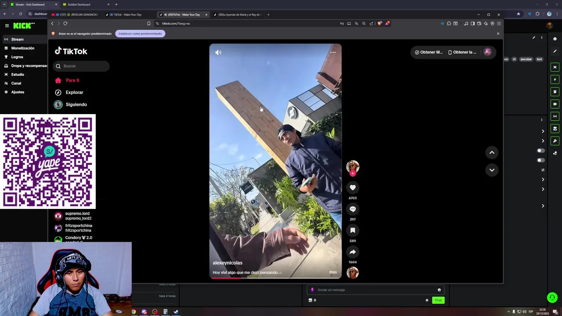Viewport: 562px width, 316px height.
Task: Switch to La leyenda de María tab
Action: [238, 14]
